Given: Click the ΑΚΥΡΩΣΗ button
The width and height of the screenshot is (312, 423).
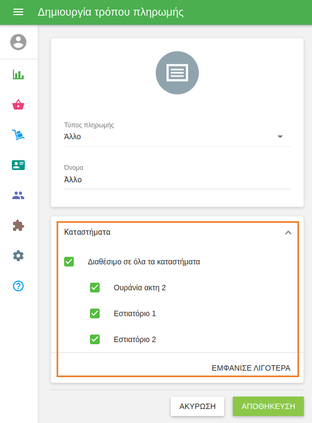Looking at the screenshot, I should click(x=197, y=406).
